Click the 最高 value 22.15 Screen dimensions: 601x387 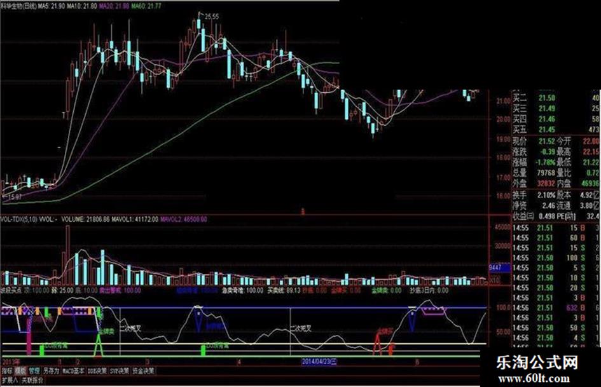pos(591,152)
